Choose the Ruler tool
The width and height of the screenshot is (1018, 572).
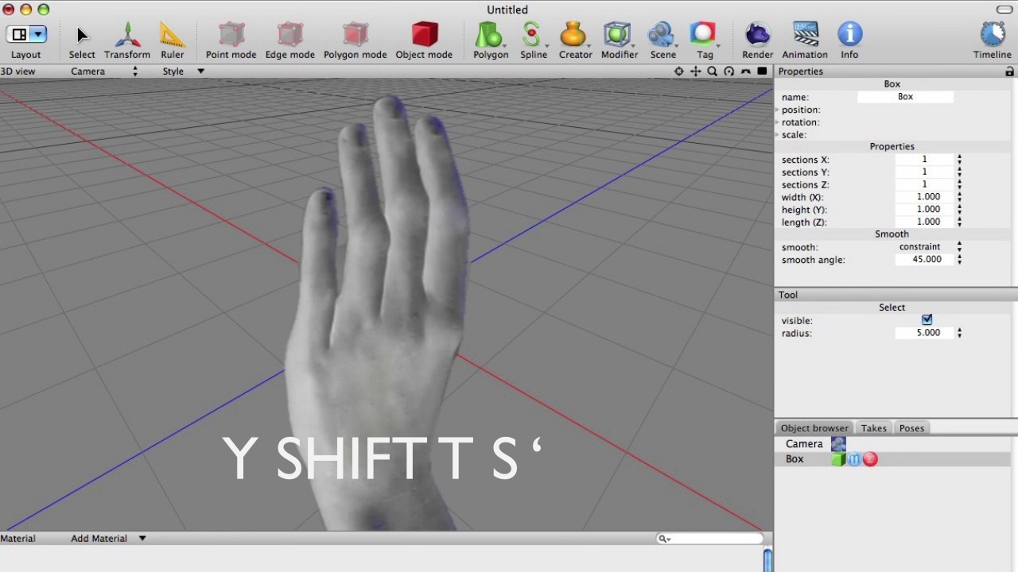tap(173, 40)
